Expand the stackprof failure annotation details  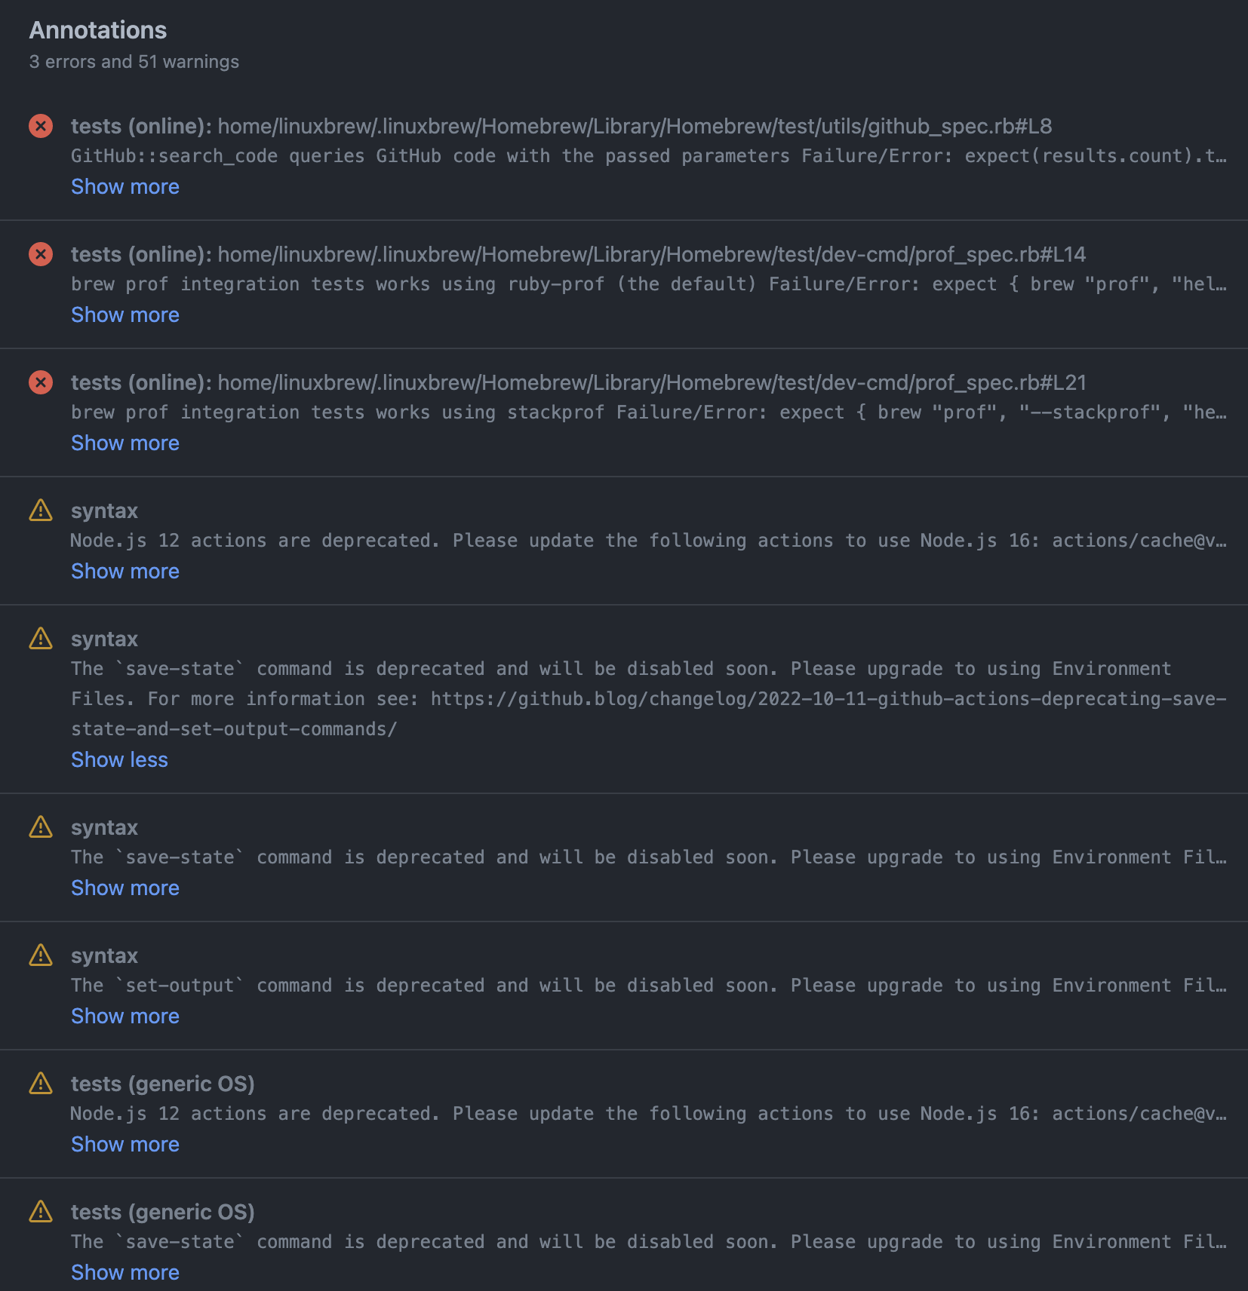coord(124,443)
